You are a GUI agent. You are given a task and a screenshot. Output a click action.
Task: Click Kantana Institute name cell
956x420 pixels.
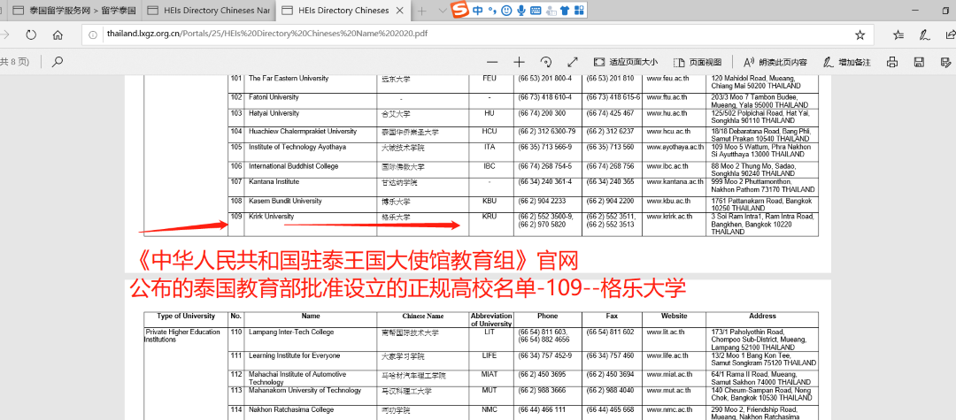coord(274,181)
